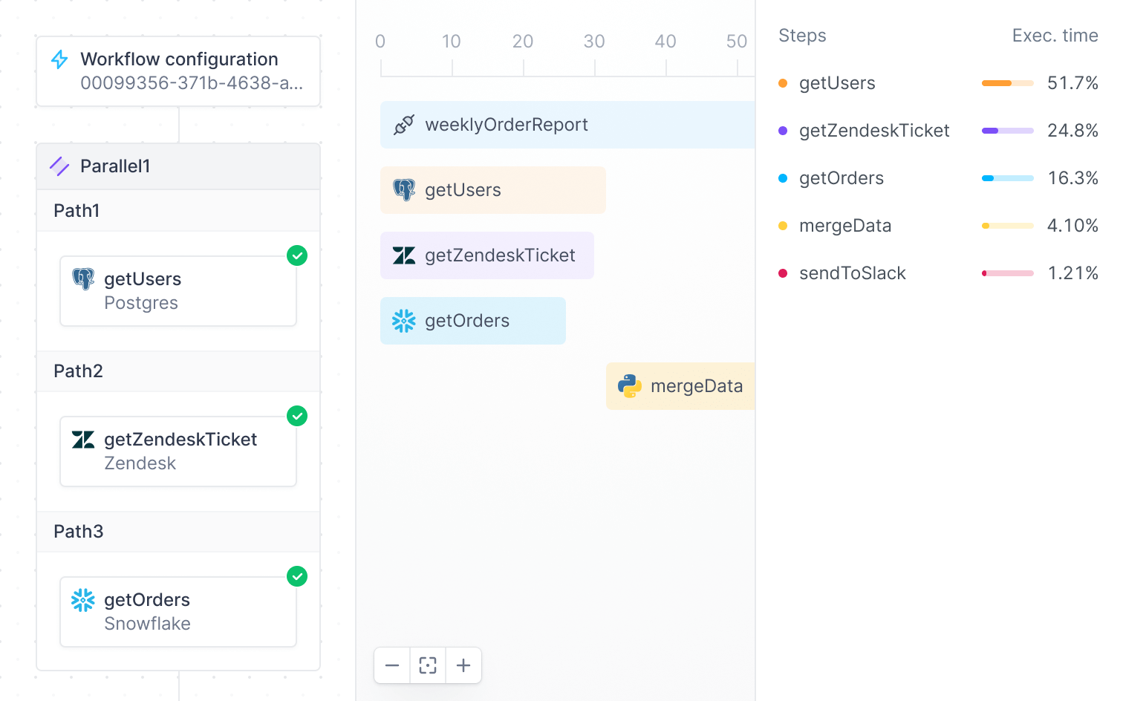Screen dimensions: 1123x701
Task: Click the fit-to-view icon in zoom controls
Action: pos(427,665)
